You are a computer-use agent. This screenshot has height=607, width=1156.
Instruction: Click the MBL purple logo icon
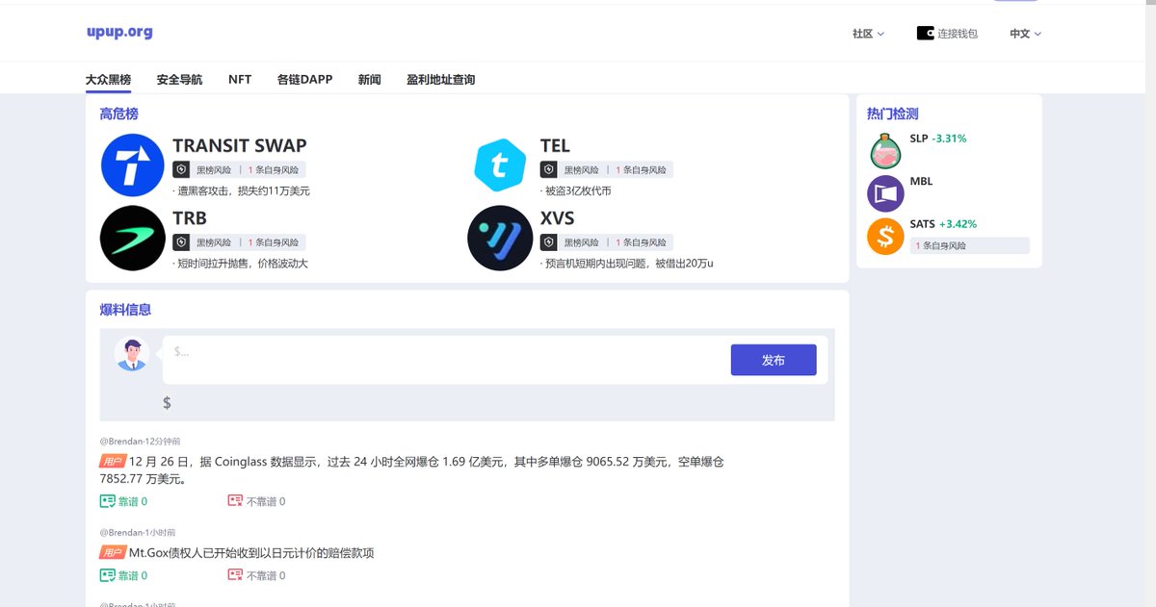(885, 193)
